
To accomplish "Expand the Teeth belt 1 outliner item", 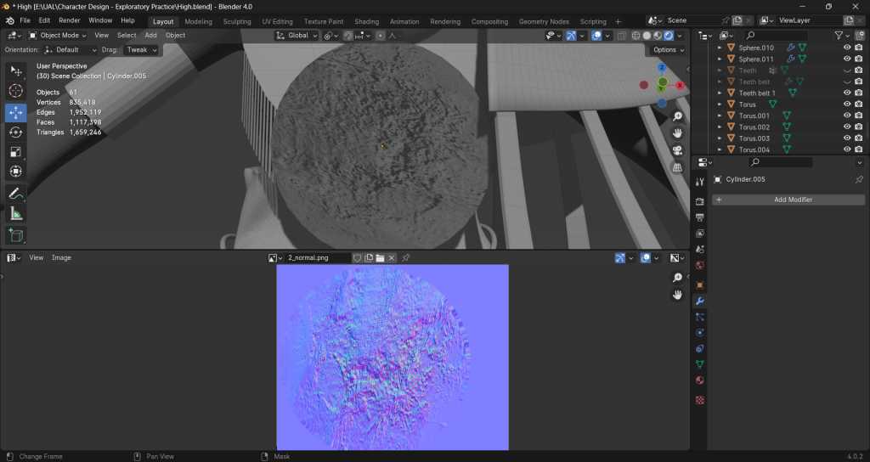I will pos(720,93).
